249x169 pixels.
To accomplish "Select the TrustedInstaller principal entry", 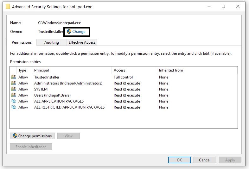I will (x=47, y=77).
